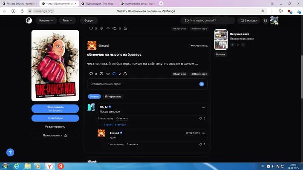Image resolution: width=303 pixels, height=170 pixels.
Task: Click the Продолжить reading button
Action: [x=55, y=109]
